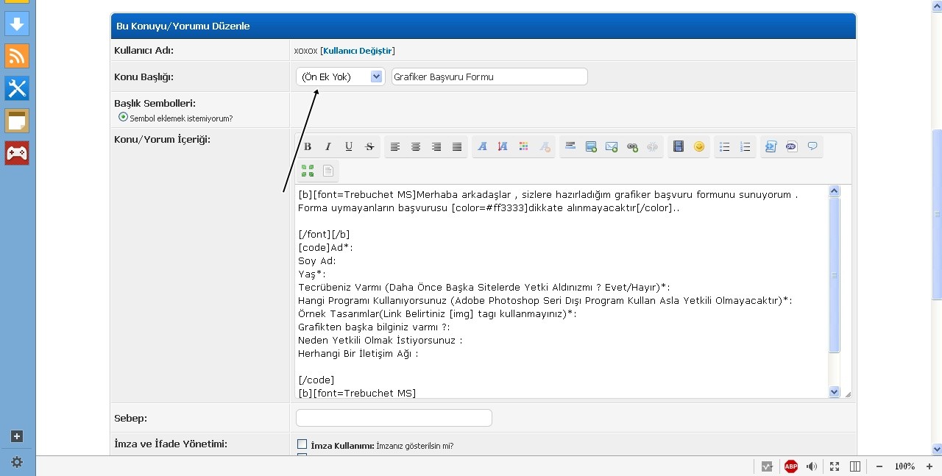The width and height of the screenshot is (942, 476).
Task: Click the Sebep input field
Action: (x=394, y=418)
